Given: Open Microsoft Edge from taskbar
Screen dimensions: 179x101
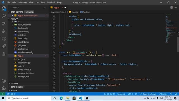Looking at the screenshot, I should (61, 98).
